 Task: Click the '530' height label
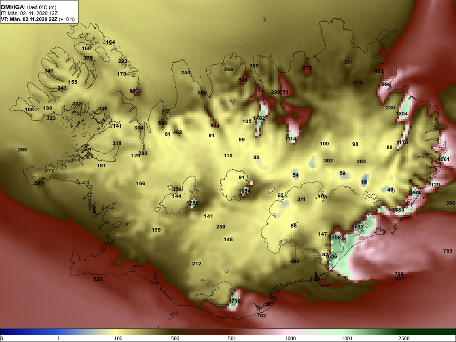tap(163, 123)
